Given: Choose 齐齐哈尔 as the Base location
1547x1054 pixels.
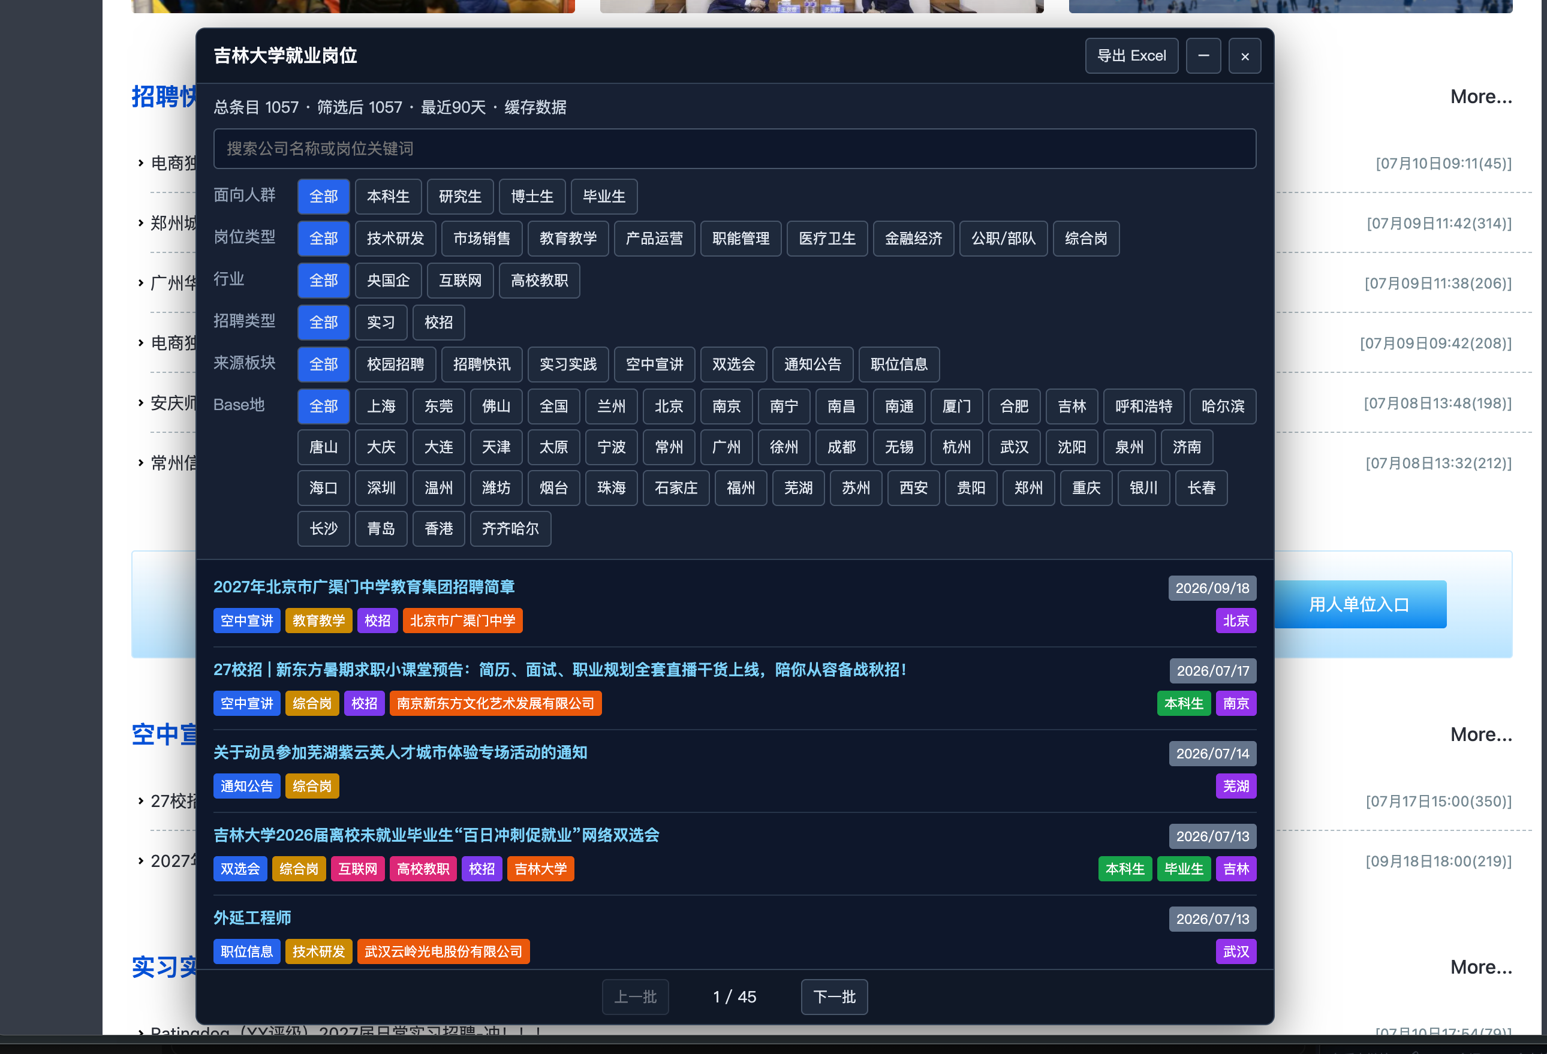Looking at the screenshot, I should click(510, 528).
